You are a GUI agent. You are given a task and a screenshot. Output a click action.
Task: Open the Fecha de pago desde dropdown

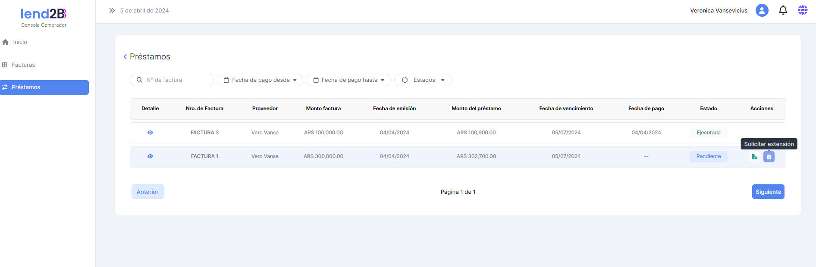pyautogui.click(x=260, y=80)
